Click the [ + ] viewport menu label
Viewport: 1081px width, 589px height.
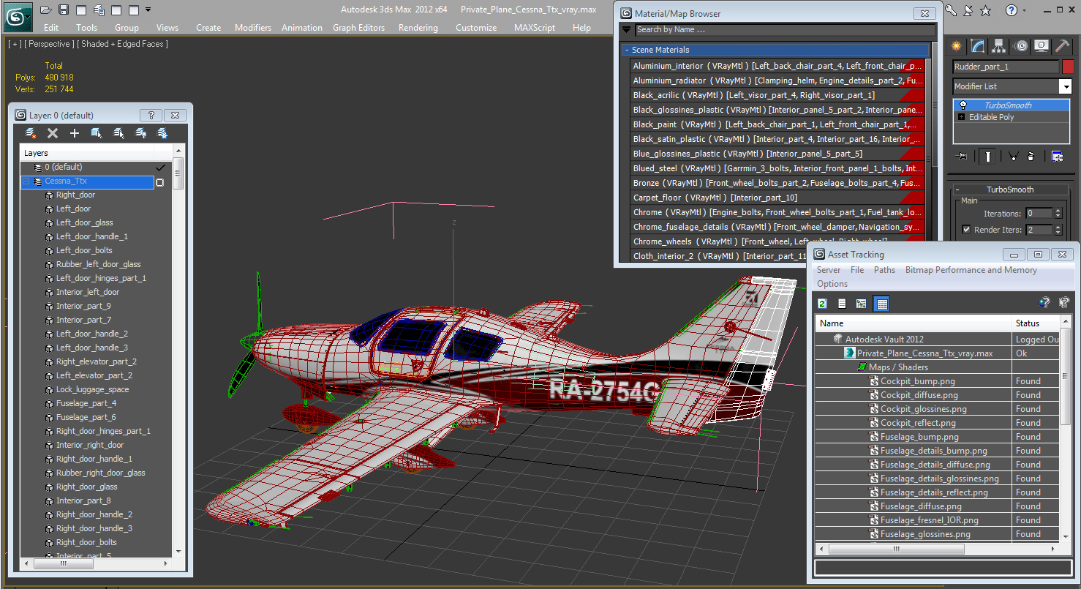pos(15,44)
